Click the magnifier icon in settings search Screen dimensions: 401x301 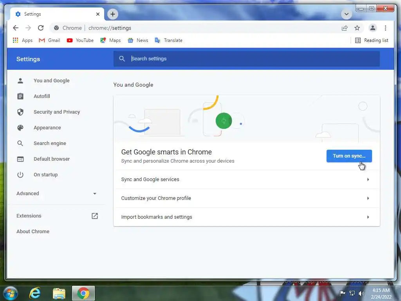click(122, 59)
